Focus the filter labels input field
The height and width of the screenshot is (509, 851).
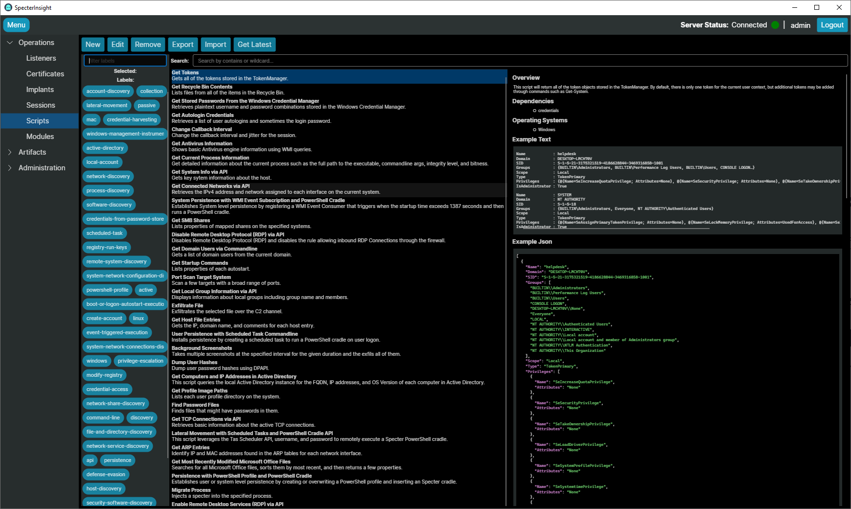click(125, 61)
